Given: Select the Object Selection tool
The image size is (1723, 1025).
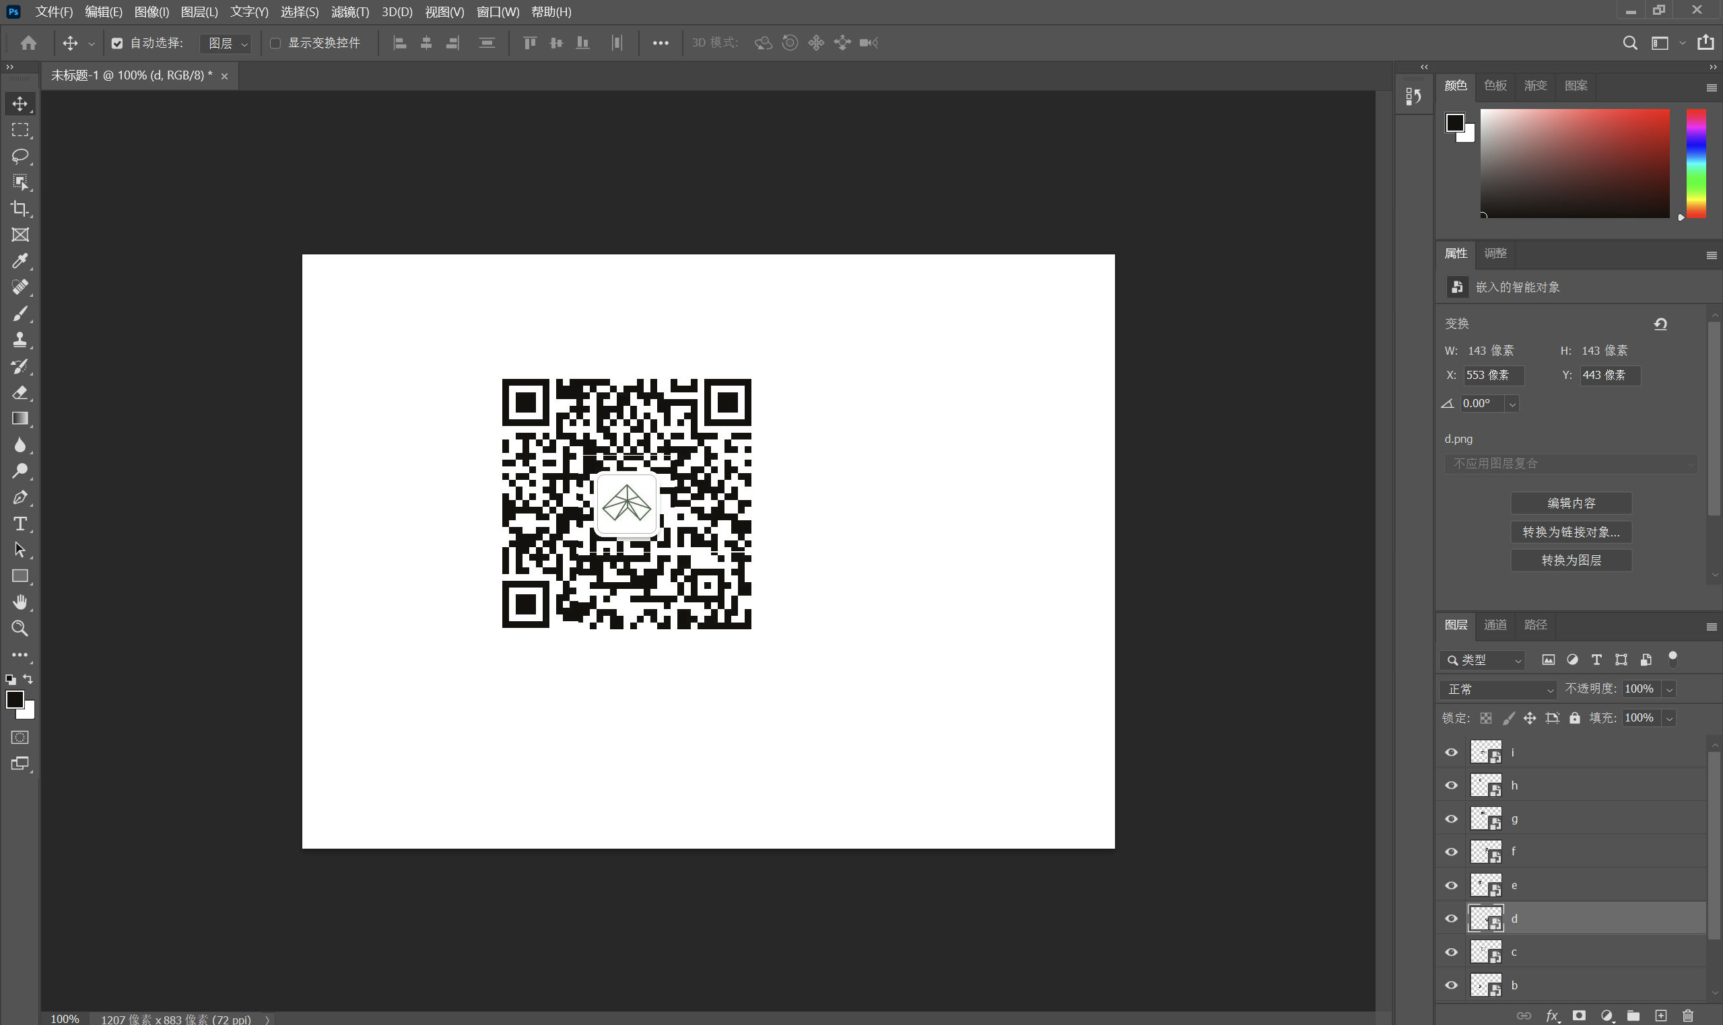Looking at the screenshot, I should click(20, 182).
